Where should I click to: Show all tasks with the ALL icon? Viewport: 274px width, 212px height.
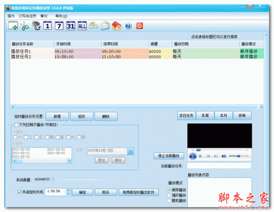(x=82, y=26)
